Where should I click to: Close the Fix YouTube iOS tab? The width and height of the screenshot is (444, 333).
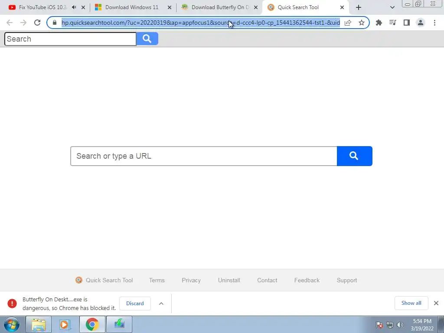83,8
